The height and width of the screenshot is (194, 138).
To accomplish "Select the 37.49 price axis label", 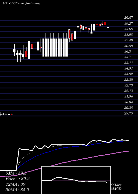I will click(129, 40).
